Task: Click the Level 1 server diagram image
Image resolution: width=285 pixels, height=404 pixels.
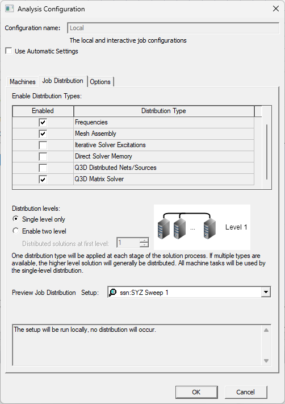Action: [x=202, y=227]
